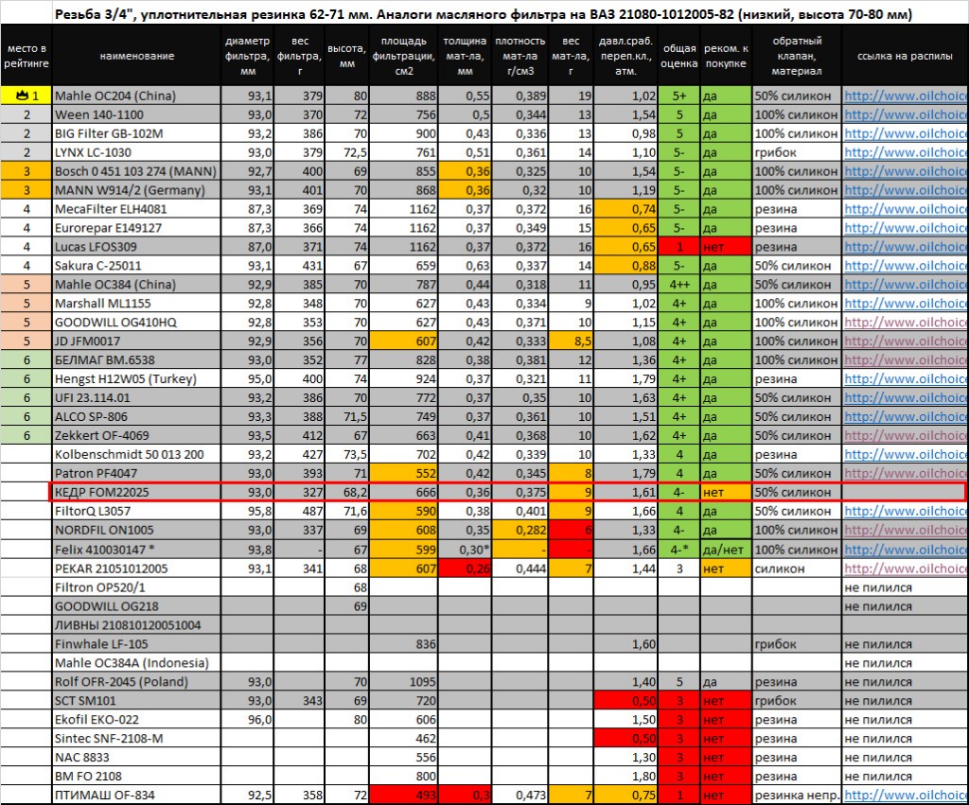969x805 pixels.
Task: Select the "наименование" column header
Action: 136,57
